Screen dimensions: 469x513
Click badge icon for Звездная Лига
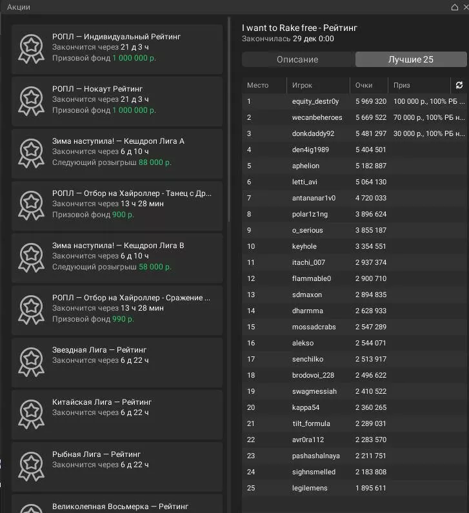click(x=31, y=361)
